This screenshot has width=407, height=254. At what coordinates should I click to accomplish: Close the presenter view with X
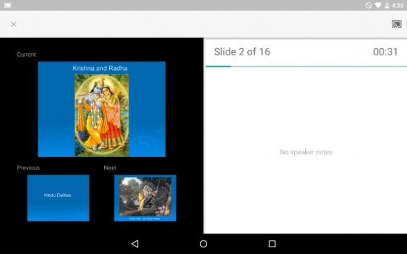[14, 25]
